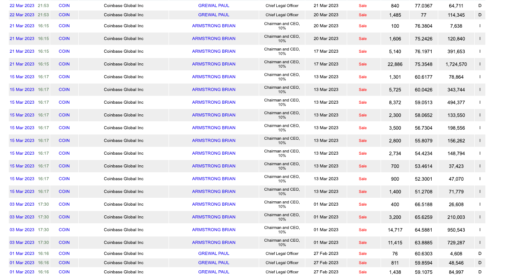Select the price cell 76.3804
528x276 pixels.
[424, 26]
